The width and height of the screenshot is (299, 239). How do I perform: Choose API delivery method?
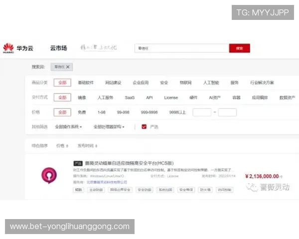click(x=149, y=98)
